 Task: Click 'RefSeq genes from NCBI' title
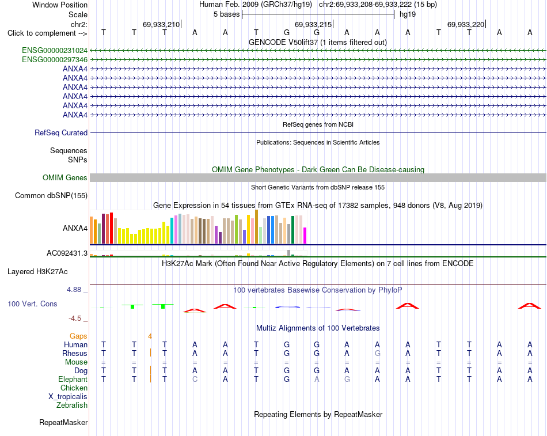pos(318,124)
